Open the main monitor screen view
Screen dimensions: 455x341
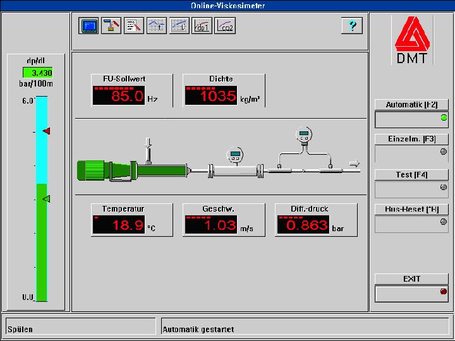click(x=89, y=26)
